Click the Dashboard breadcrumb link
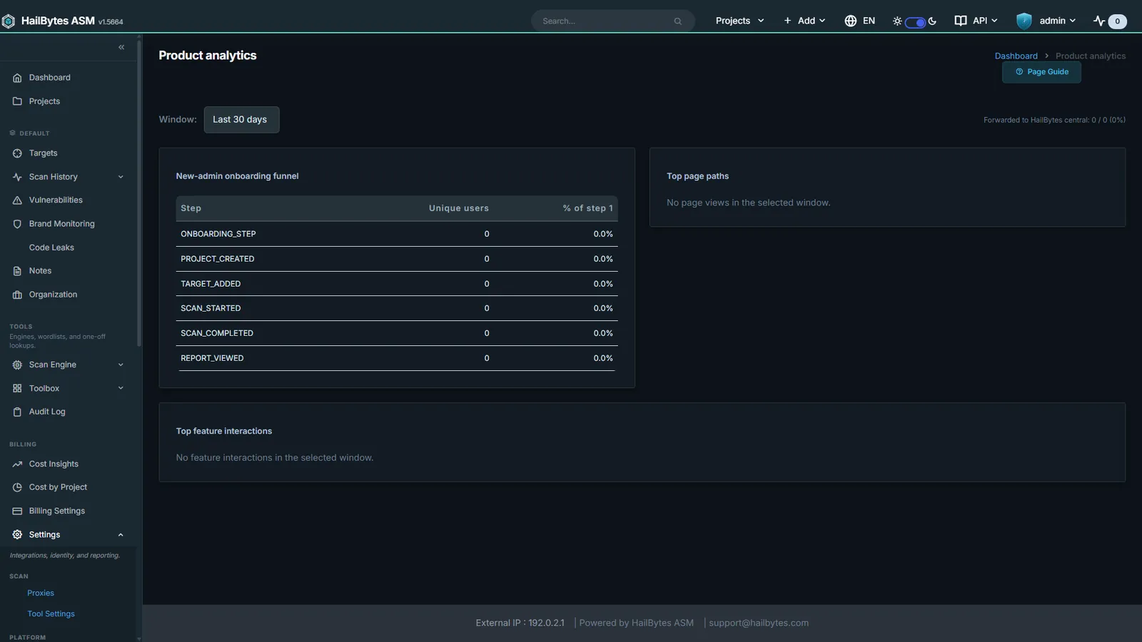 1016,56
